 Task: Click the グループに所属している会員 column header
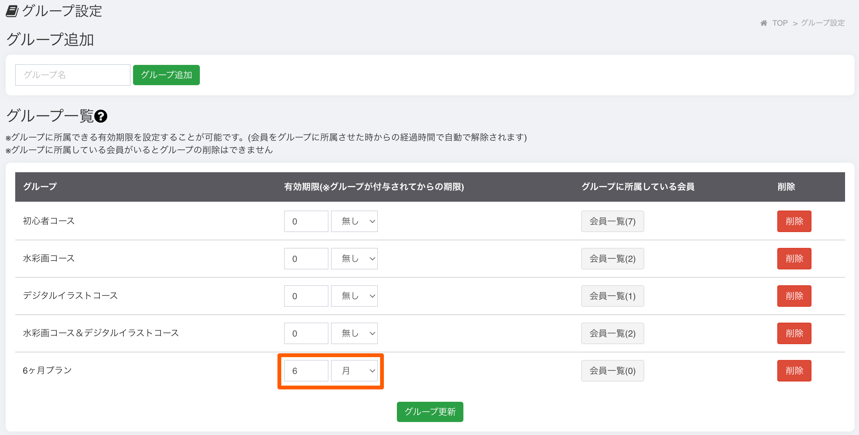click(638, 187)
